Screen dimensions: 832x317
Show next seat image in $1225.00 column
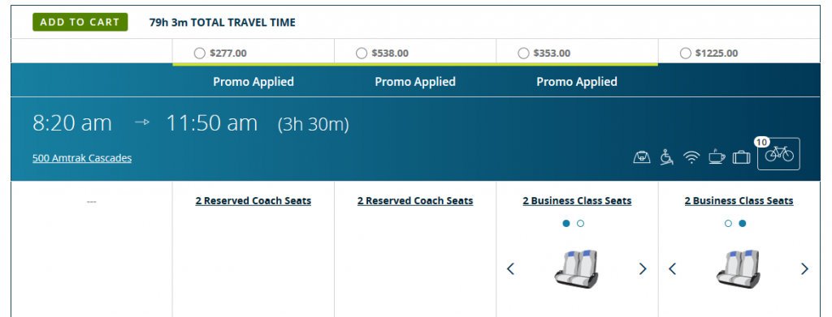pos(804,269)
